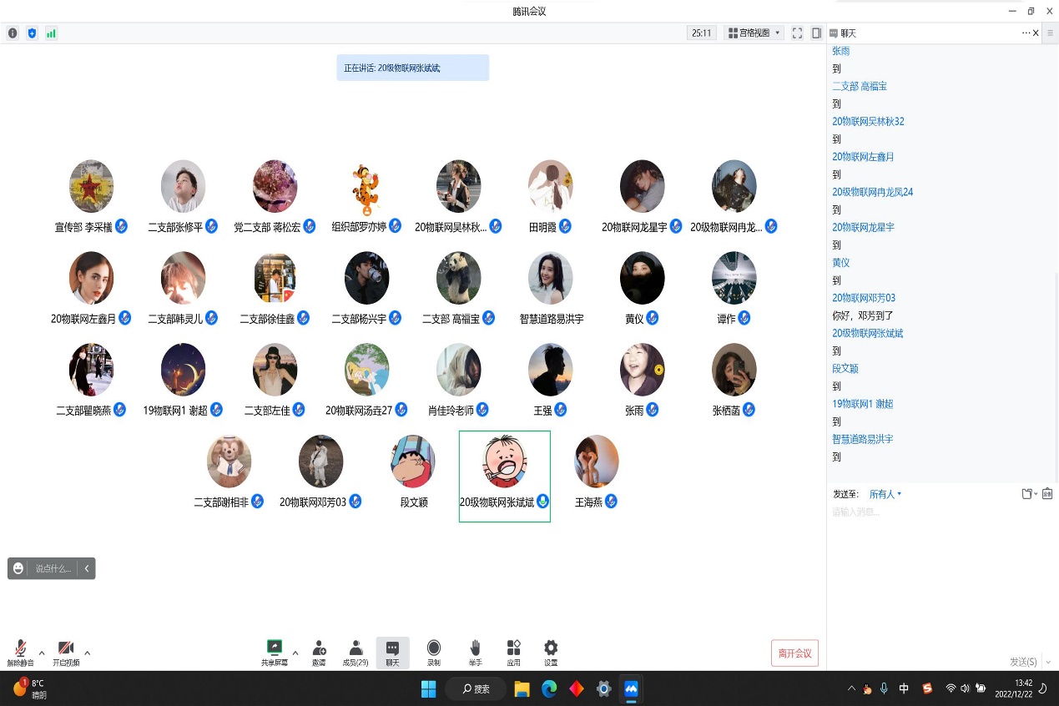Open the 成员(29) members list
The image size is (1059, 706).
pyautogui.click(x=356, y=649)
